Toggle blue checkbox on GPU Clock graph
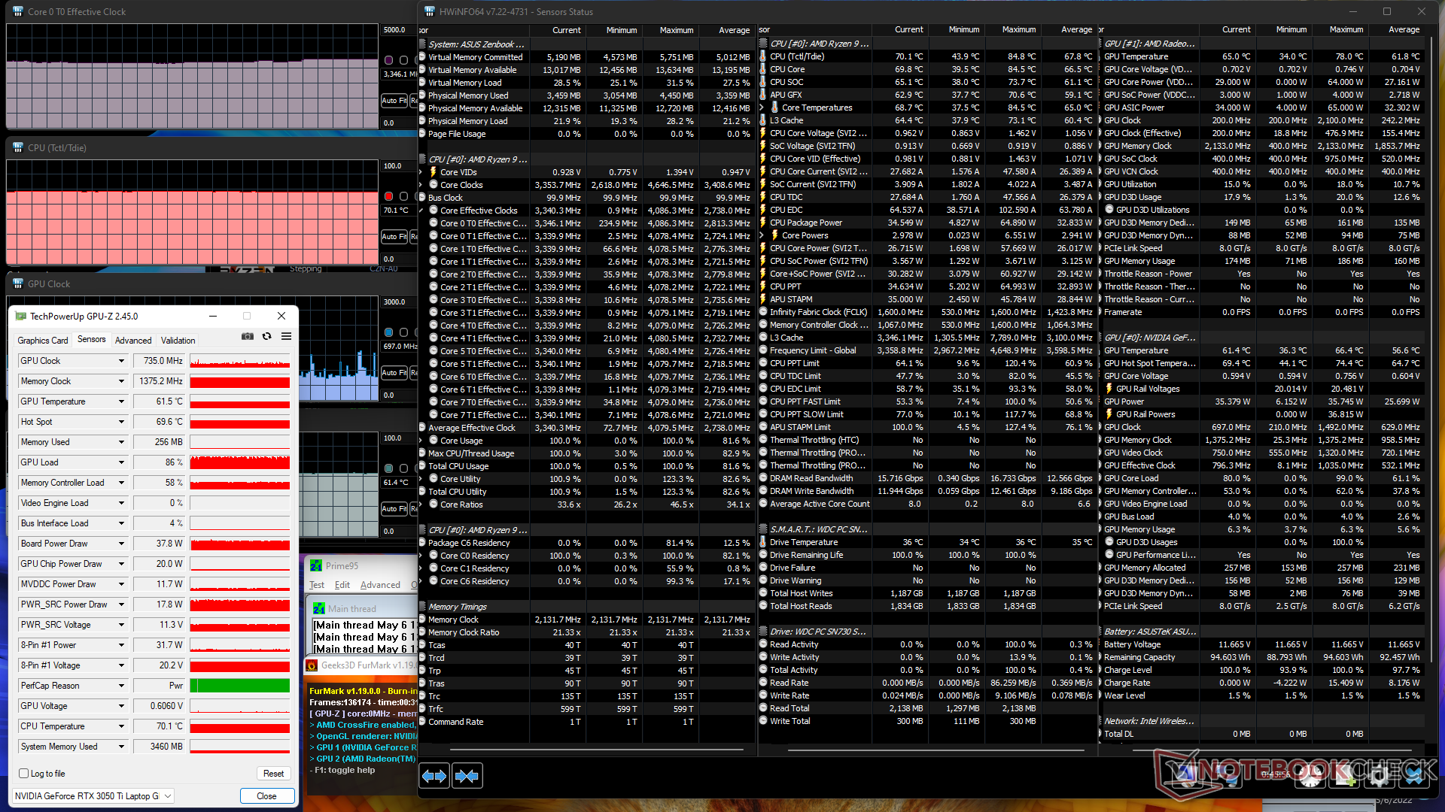1445x812 pixels. coord(388,332)
